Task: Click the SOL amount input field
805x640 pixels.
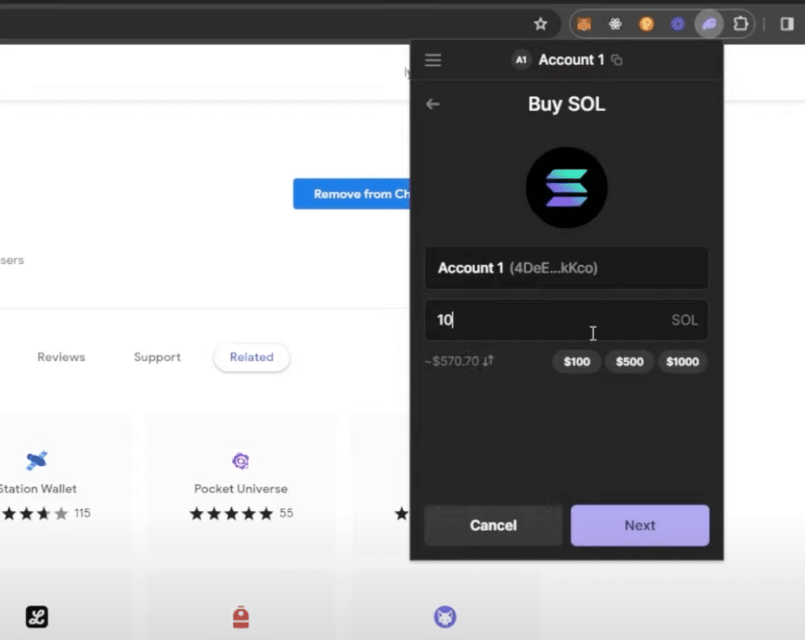Action: pyautogui.click(x=566, y=320)
